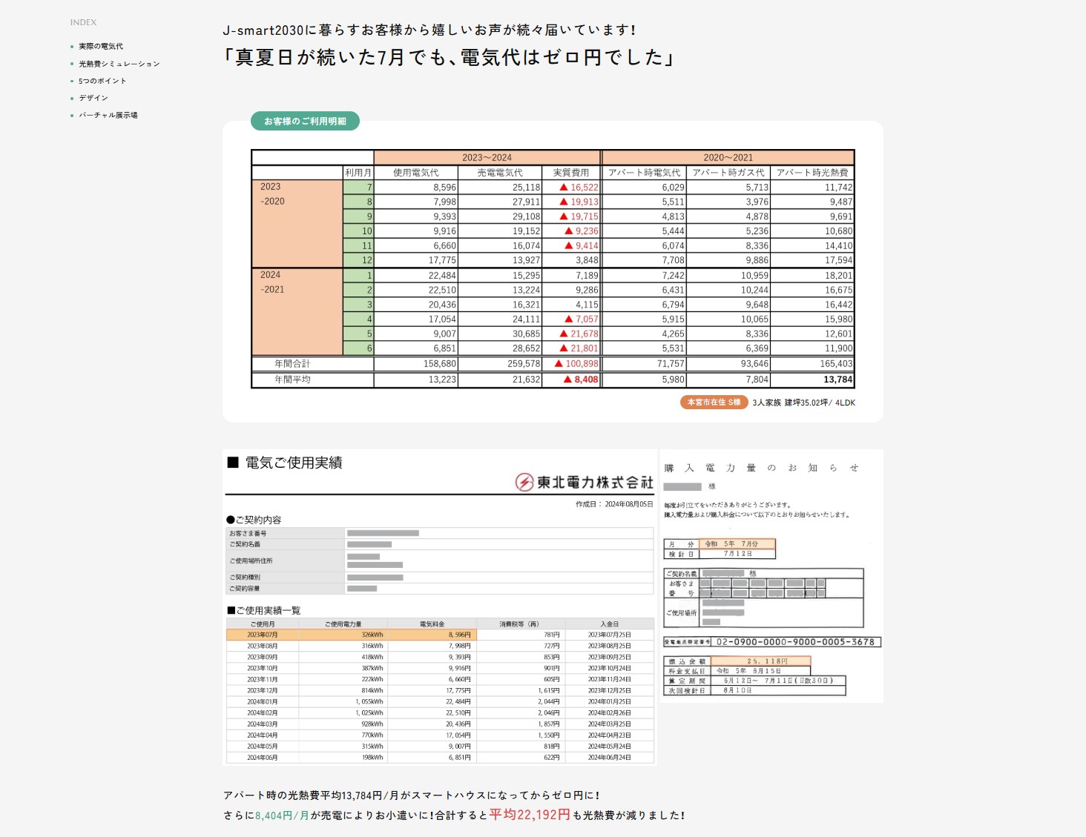Image resolution: width=1086 pixels, height=837 pixels.
Task: Click the 2024 -2021 year label cell
Action: click(297, 312)
